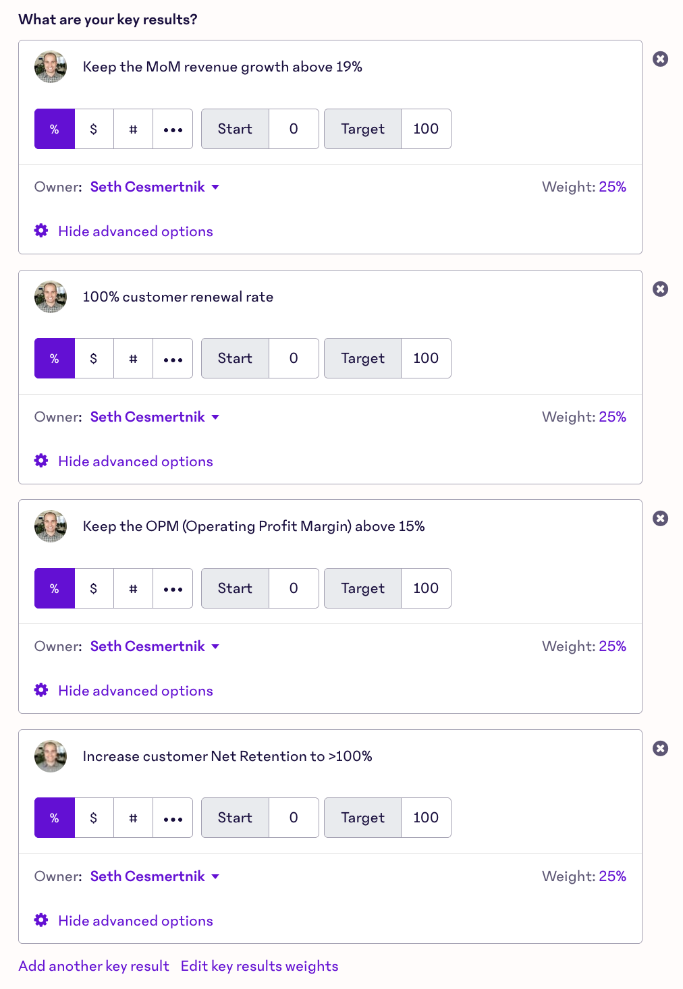This screenshot has width=683, height=989.
Task: Open owner dropdown for customer renewal rate
Action: coord(155,418)
